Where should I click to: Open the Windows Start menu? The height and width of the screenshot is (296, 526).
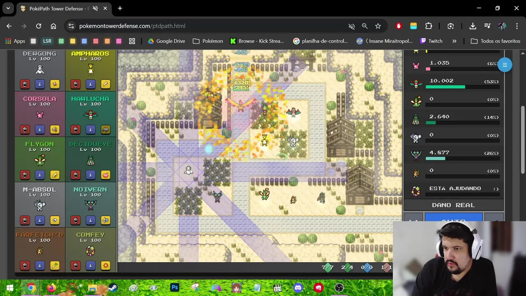pos(10,288)
